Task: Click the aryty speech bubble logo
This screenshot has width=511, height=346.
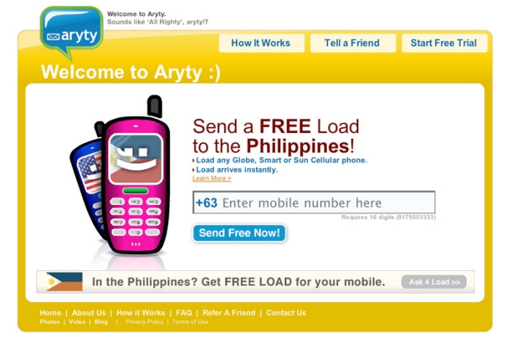Action: click(72, 33)
